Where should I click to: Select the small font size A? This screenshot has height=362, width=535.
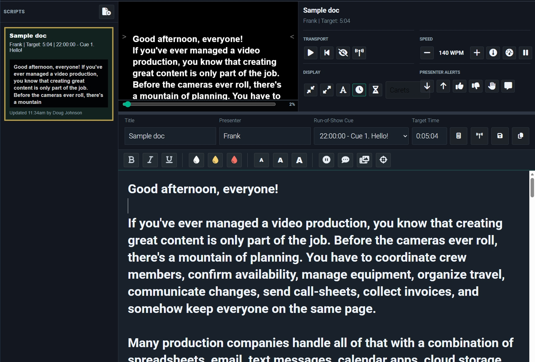click(x=261, y=160)
